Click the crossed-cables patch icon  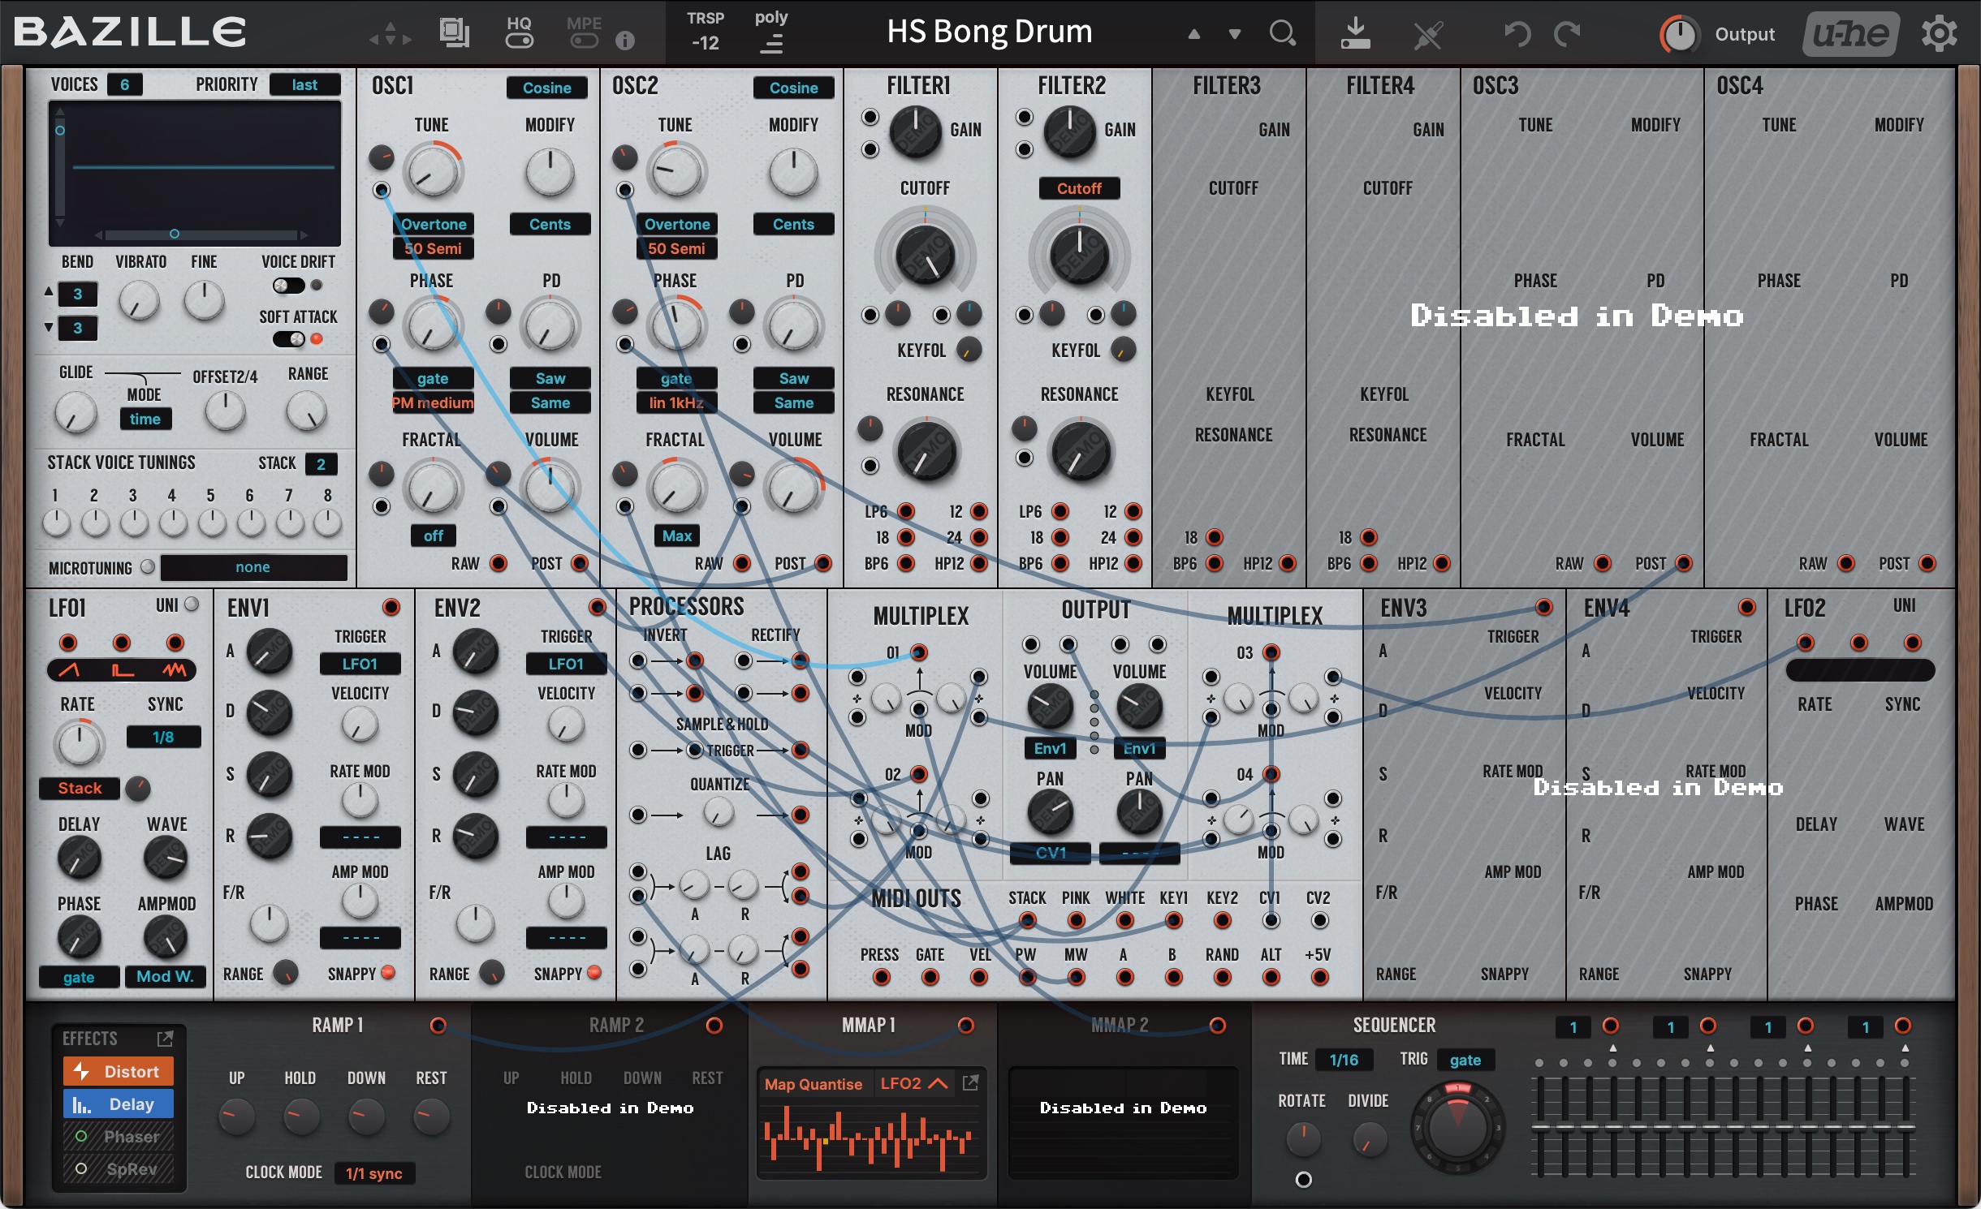(x=1428, y=34)
